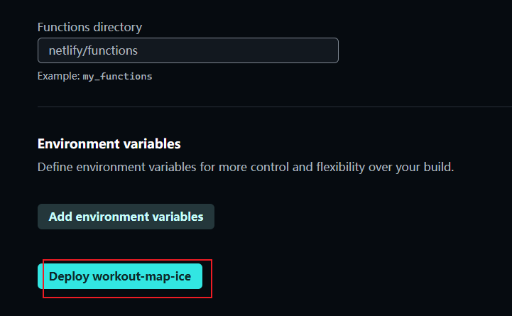Click 'workout-map-ice' on the deploy button
512x316 pixels.
click(142, 276)
